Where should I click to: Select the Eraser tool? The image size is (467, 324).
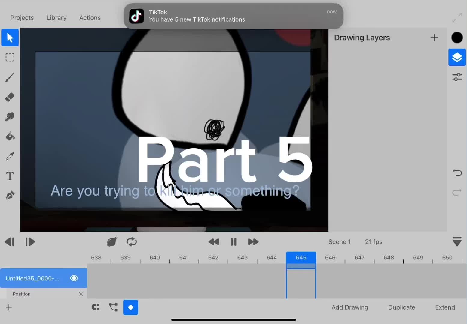(x=10, y=97)
